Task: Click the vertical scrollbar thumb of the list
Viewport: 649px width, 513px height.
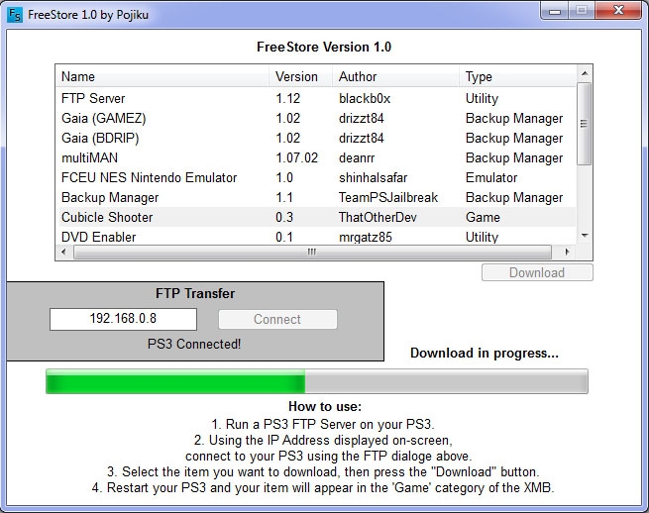Action: 584,124
